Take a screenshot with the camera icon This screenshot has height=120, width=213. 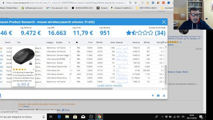pos(158,96)
